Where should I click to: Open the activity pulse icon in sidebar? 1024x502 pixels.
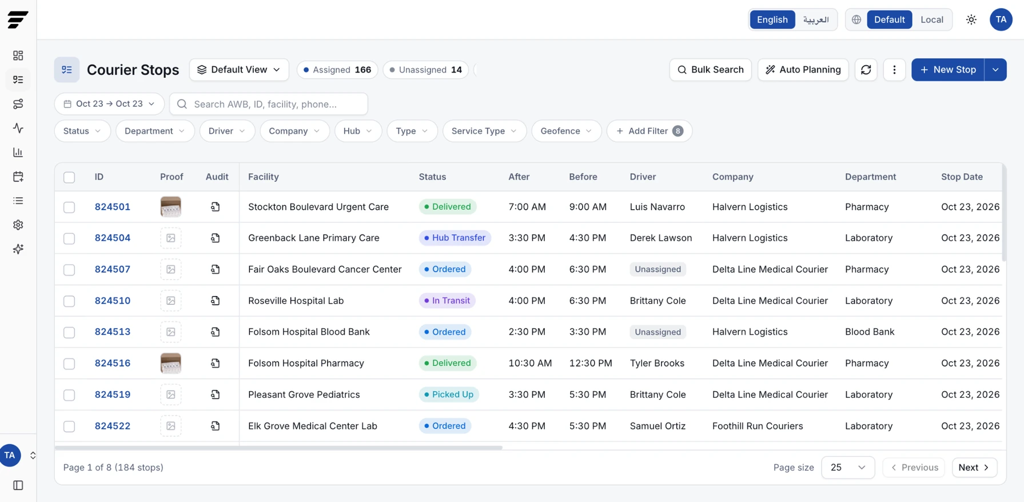[x=18, y=128]
